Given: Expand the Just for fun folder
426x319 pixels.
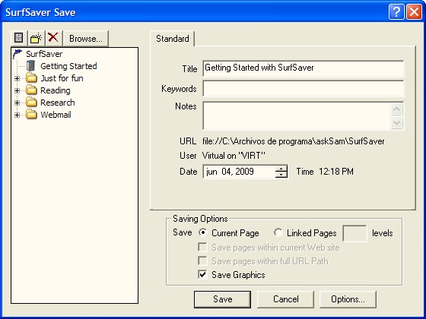Looking at the screenshot, I should click(x=17, y=78).
